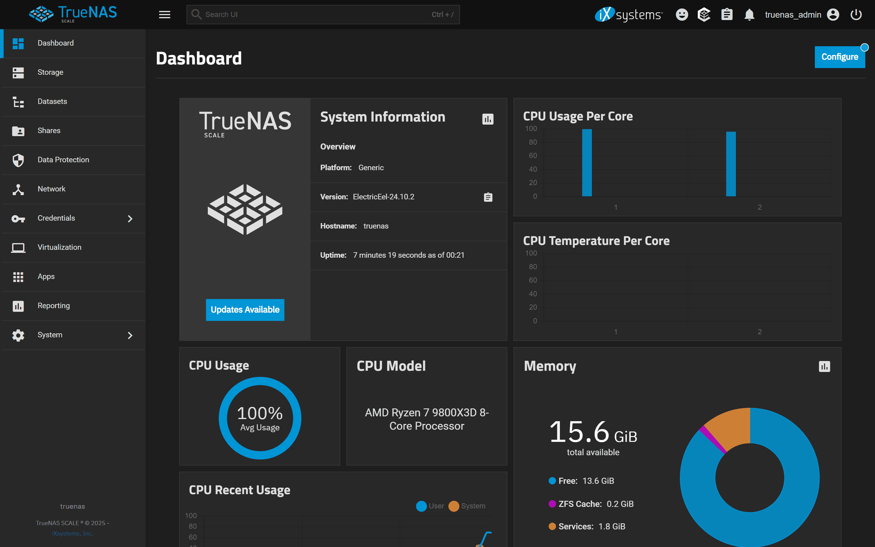Click the Credentials key icon

tap(18, 218)
